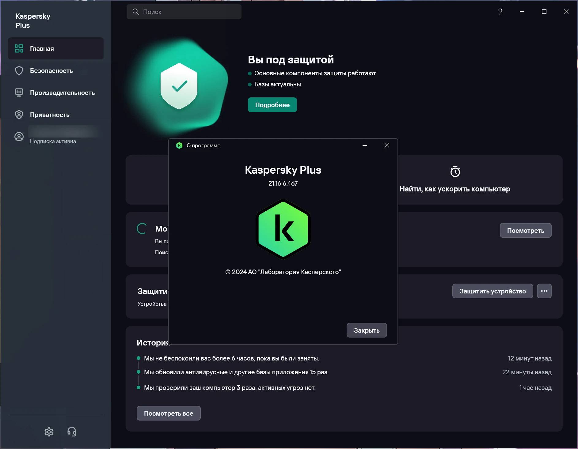The height and width of the screenshot is (449, 578).
Task: Click the account profile icon
Action: tap(19, 137)
